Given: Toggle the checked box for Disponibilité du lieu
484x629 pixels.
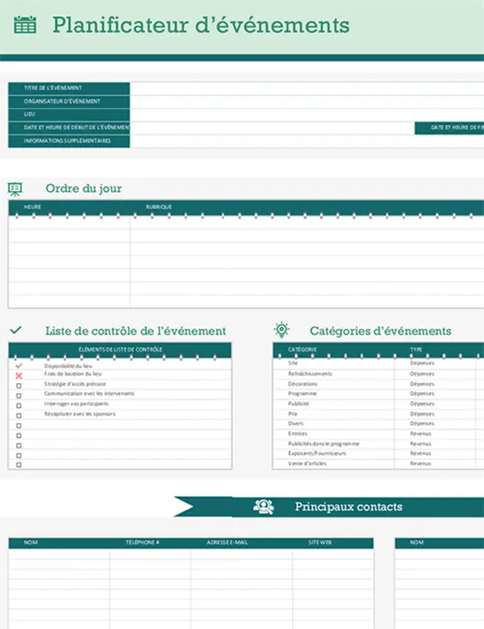Looking at the screenshot, I should coord(18,366).
